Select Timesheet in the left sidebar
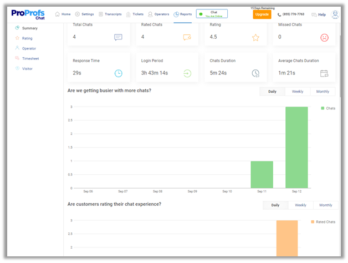Image resolution: width=348 pixels, height=263 pixels. [x=30, y=58]
